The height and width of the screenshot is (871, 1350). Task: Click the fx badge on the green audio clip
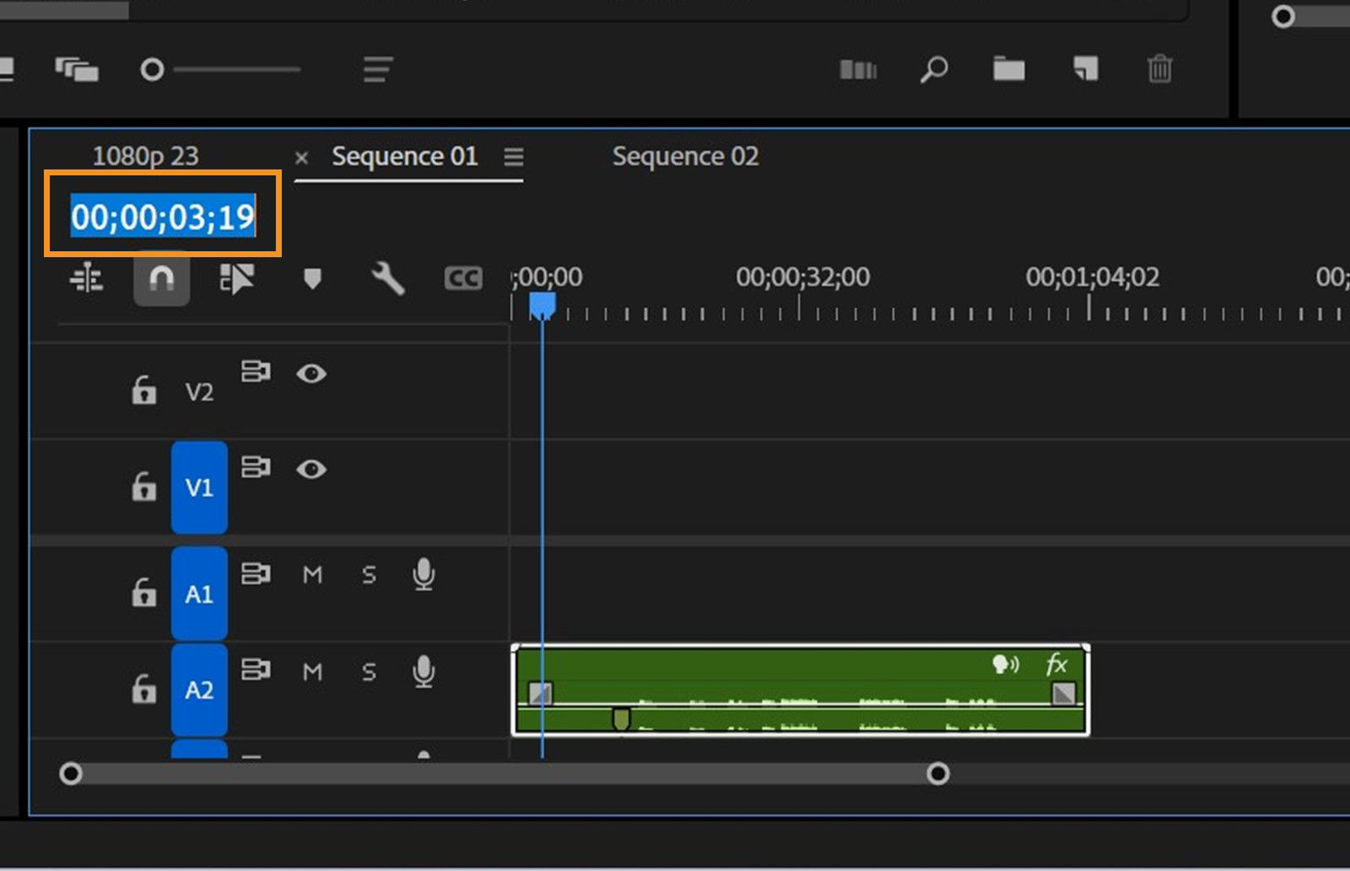(x=1058, y=665)
